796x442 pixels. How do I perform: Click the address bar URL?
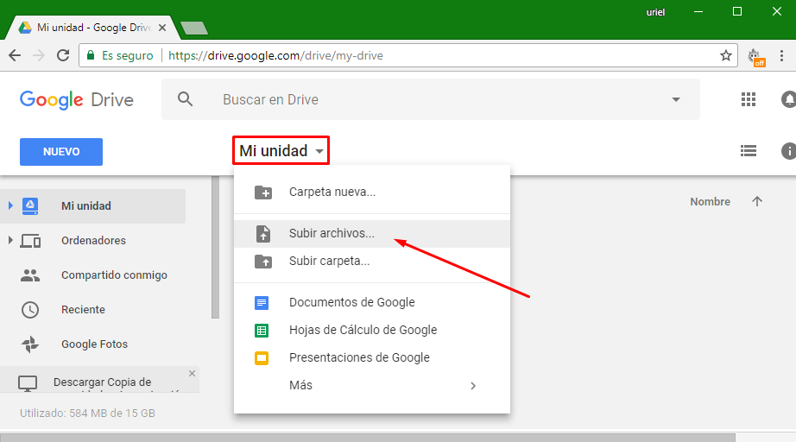[x=275, y=55]
